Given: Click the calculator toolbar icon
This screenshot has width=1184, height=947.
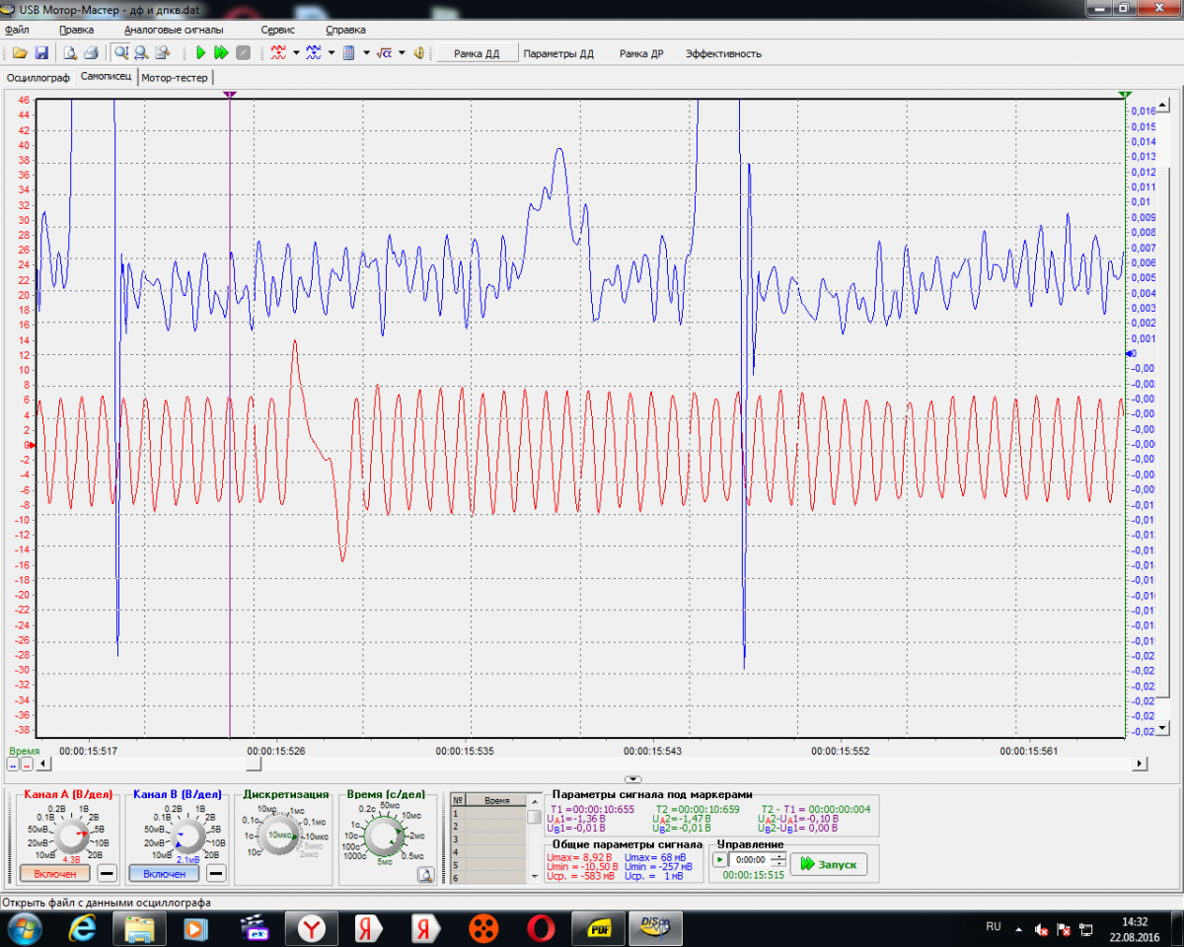Looking at the screenshot, I should click(x=349, y=53).
